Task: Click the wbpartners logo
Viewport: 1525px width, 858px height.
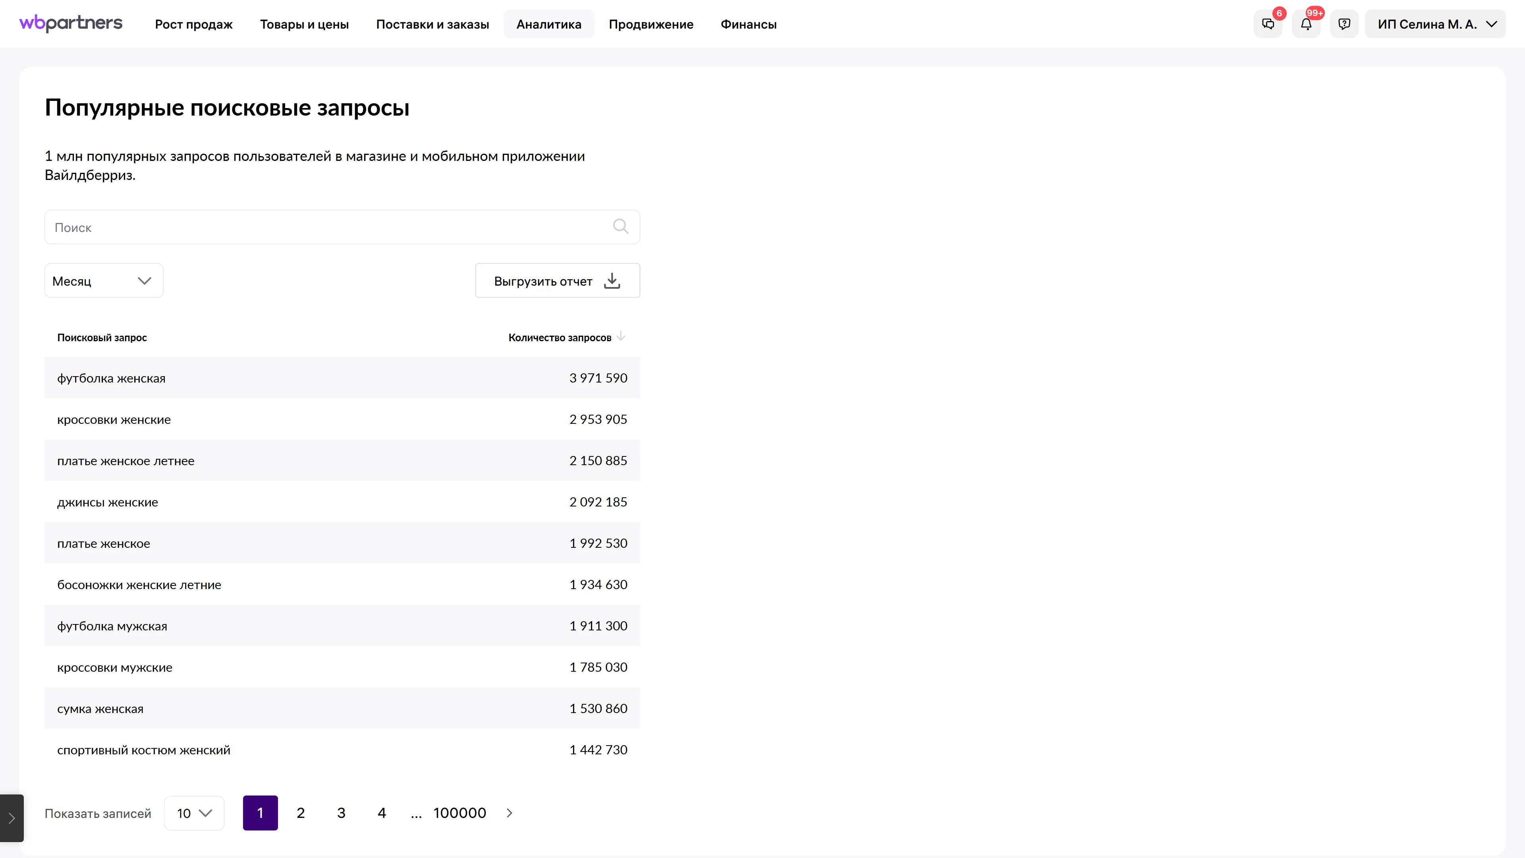Action: (x=71, y=24)
